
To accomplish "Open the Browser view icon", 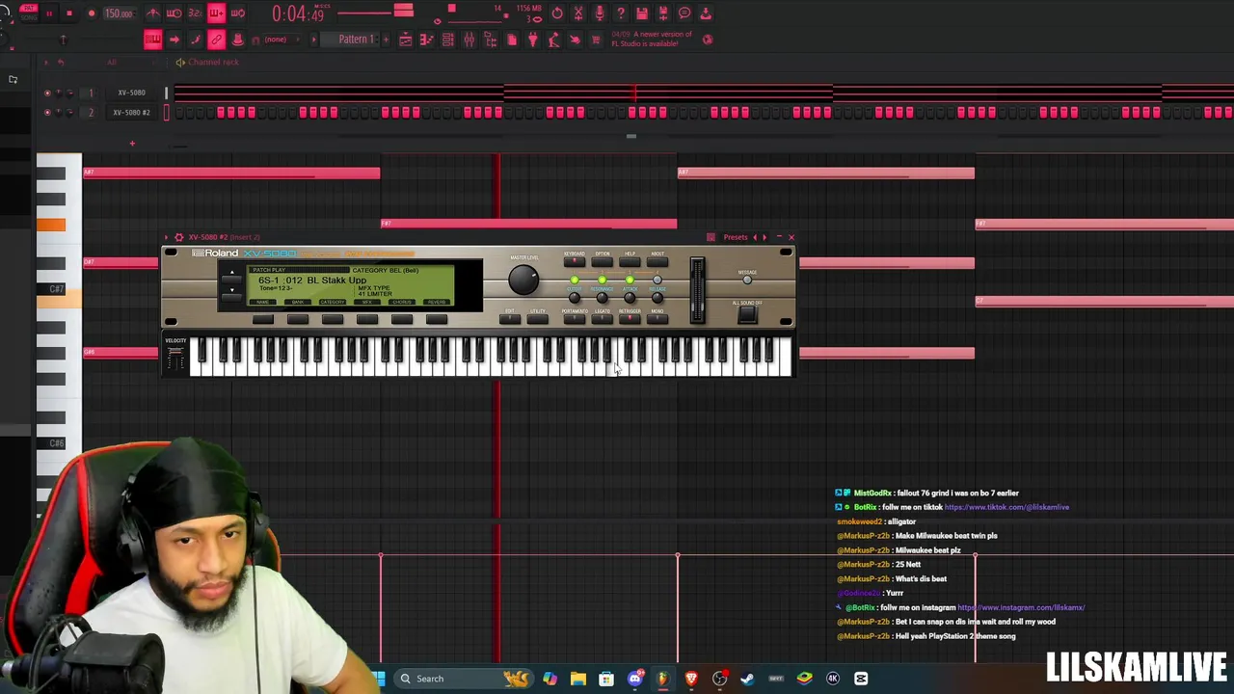I will (491, 40).
